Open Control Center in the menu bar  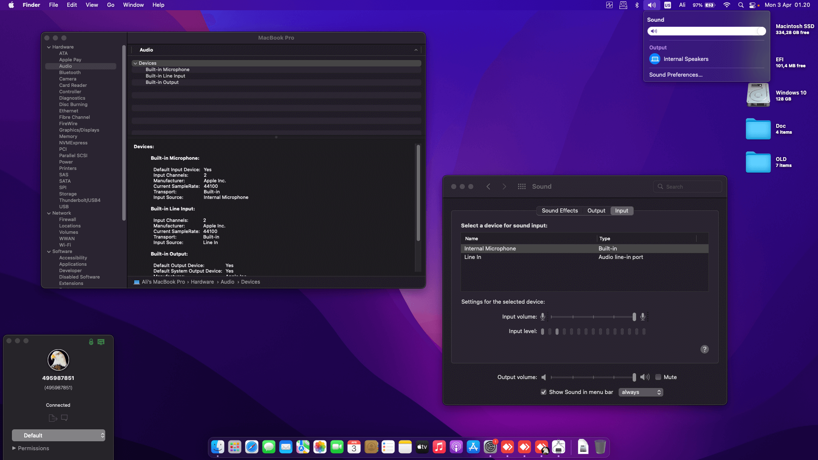coord(753,5)
